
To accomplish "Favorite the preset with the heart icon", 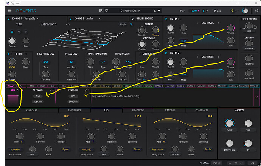I will [107, 11].
